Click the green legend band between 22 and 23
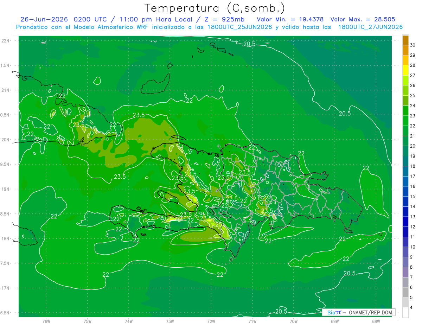The height and width of the screenshot is (326, 422). [x=405, y=121]
